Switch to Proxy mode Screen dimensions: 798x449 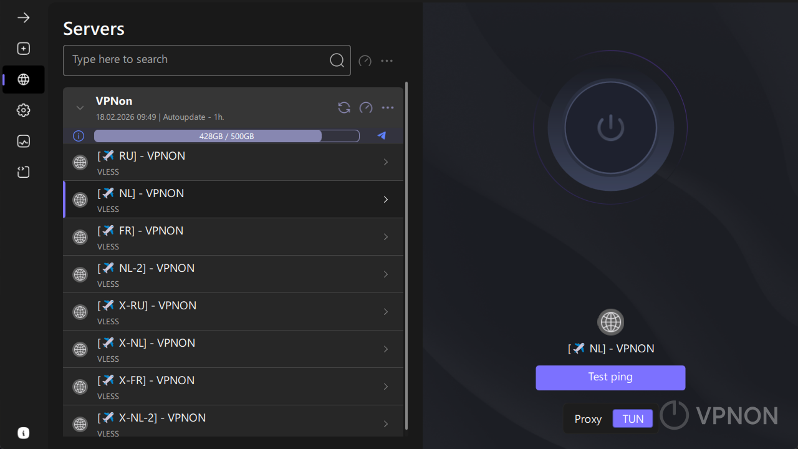coord(588,418)
